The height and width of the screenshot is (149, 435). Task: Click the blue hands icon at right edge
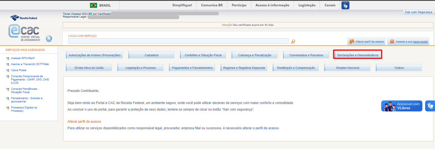coord(430,106)
